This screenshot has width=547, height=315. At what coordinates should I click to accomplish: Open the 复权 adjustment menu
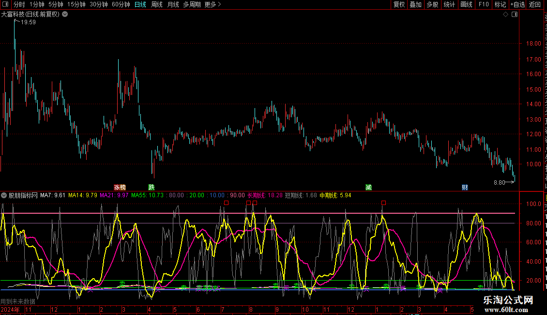[x=399, y=4]
